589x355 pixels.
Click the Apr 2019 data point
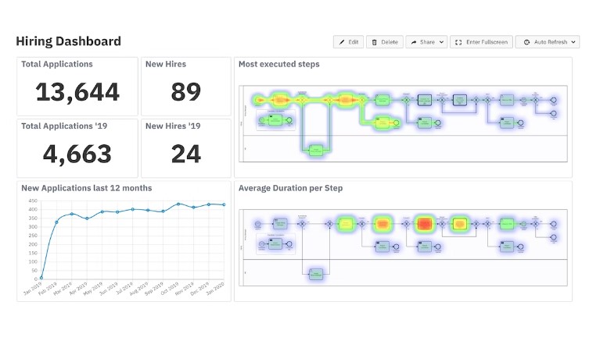click(87, 218)
